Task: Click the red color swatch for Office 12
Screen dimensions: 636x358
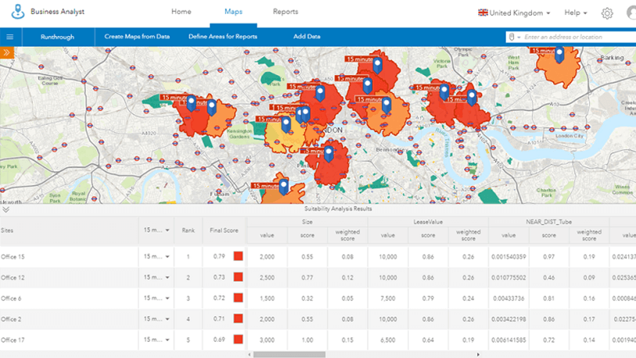Action: click(238, 277)
